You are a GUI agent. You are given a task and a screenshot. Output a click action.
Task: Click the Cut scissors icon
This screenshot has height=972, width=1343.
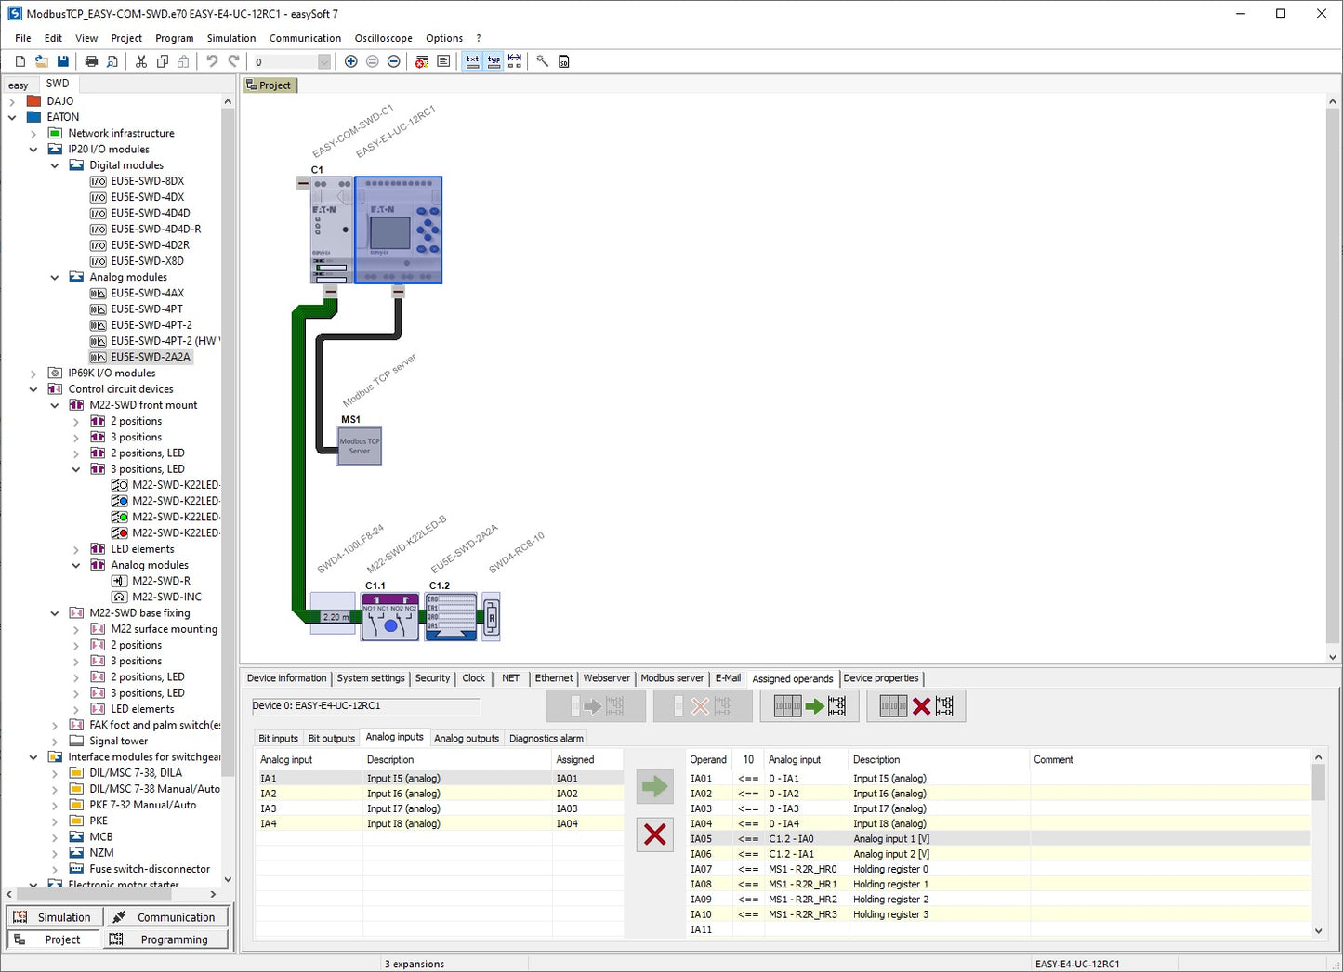pos(141,61)
